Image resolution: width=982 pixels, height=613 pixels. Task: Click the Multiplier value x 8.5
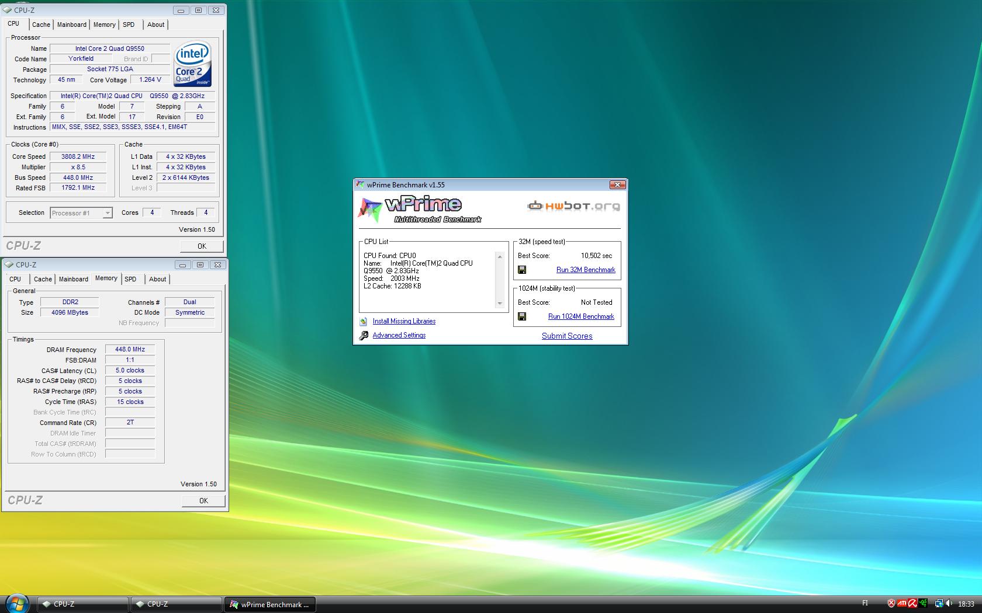(78, 167)
